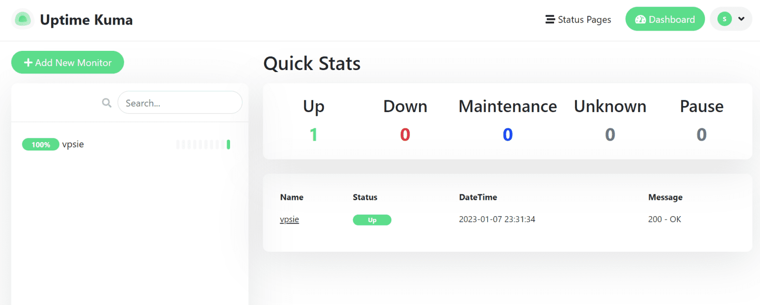Click the Add New Monitor button
Viewport: 760px width, 305px height.
point(67,62)
